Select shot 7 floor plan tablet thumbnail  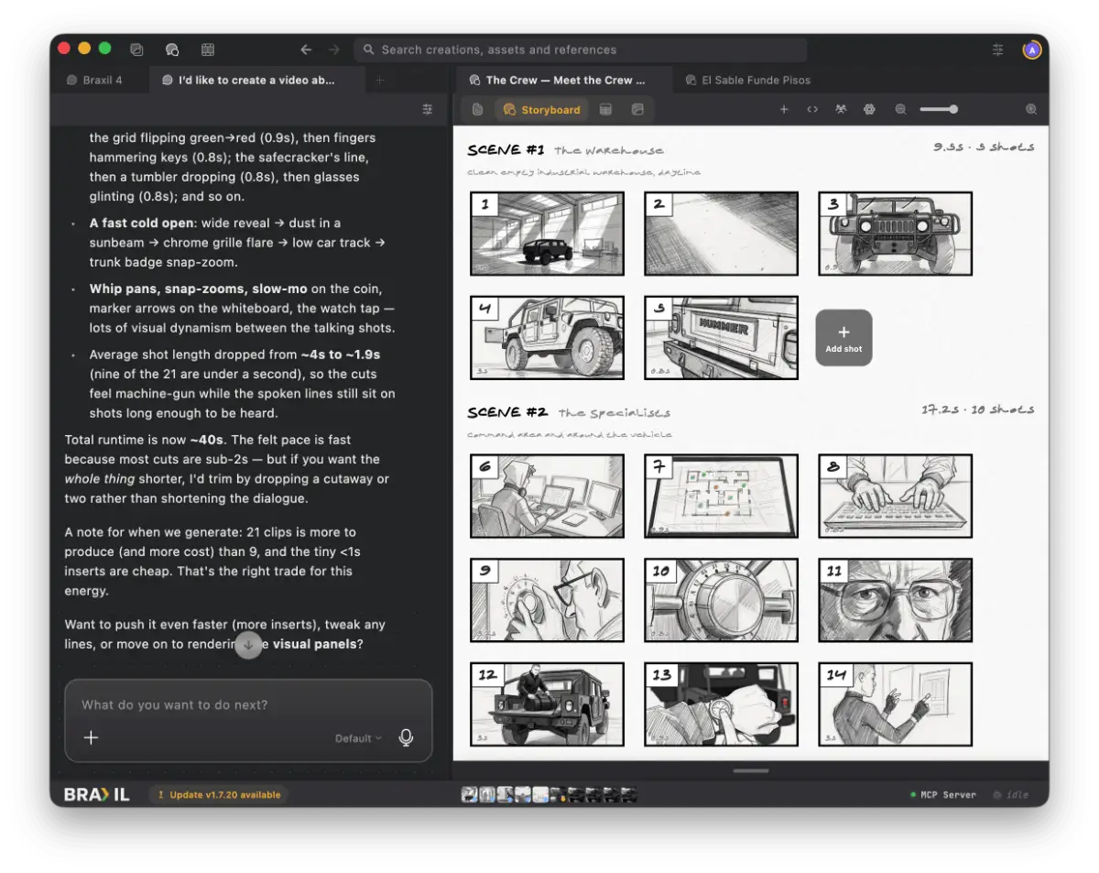pos(721,496)
